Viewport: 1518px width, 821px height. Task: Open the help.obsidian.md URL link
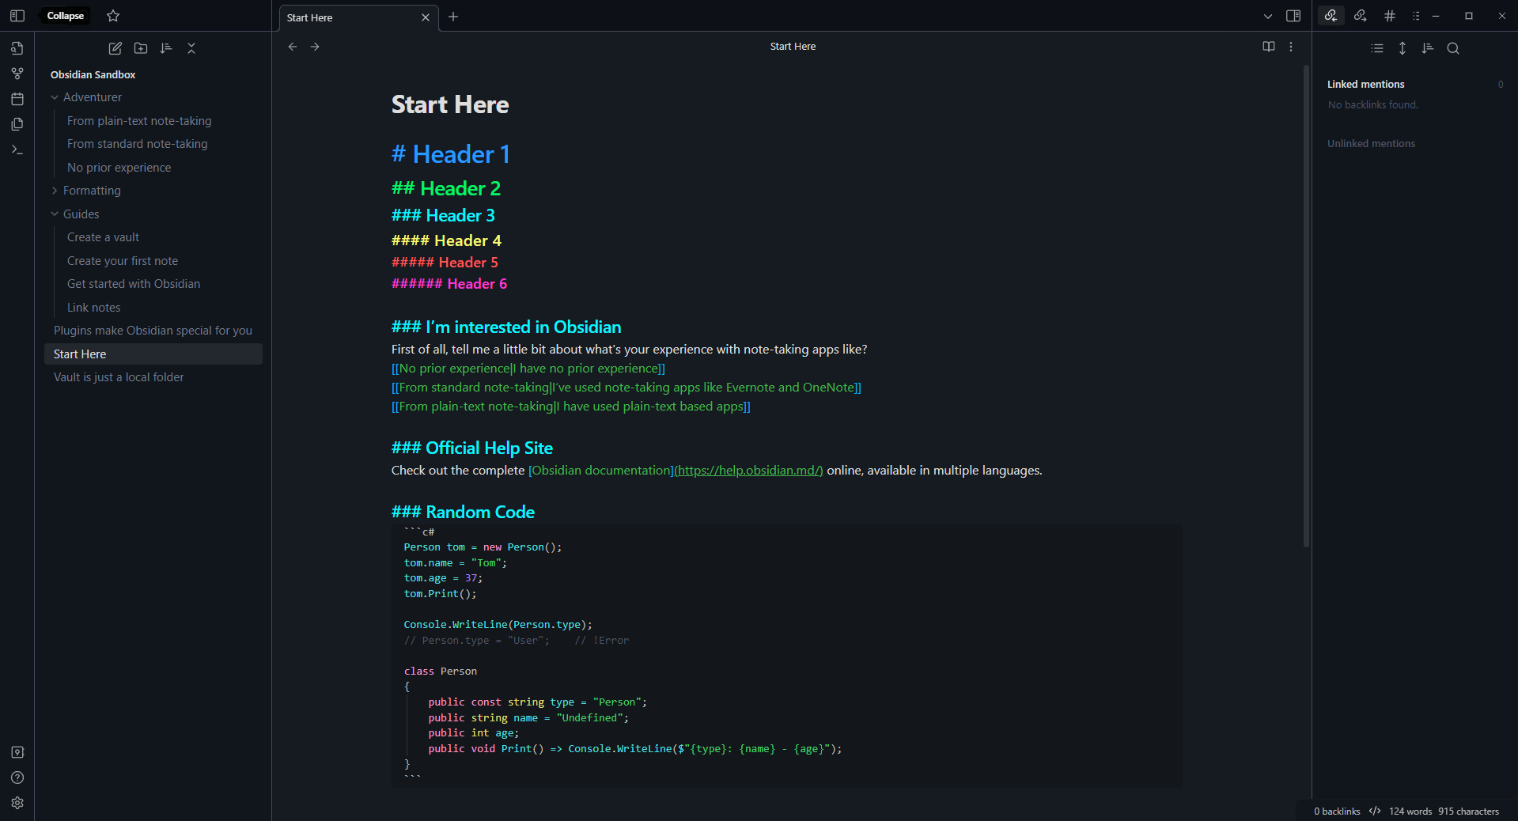(748, 471)
